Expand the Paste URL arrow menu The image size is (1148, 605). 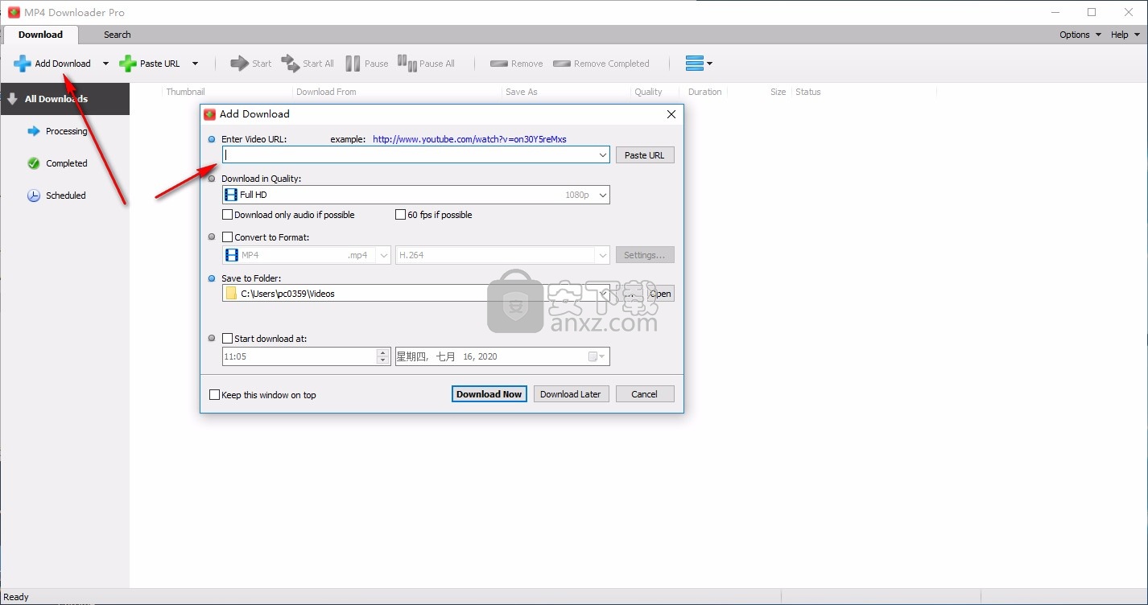coord(194,64)
